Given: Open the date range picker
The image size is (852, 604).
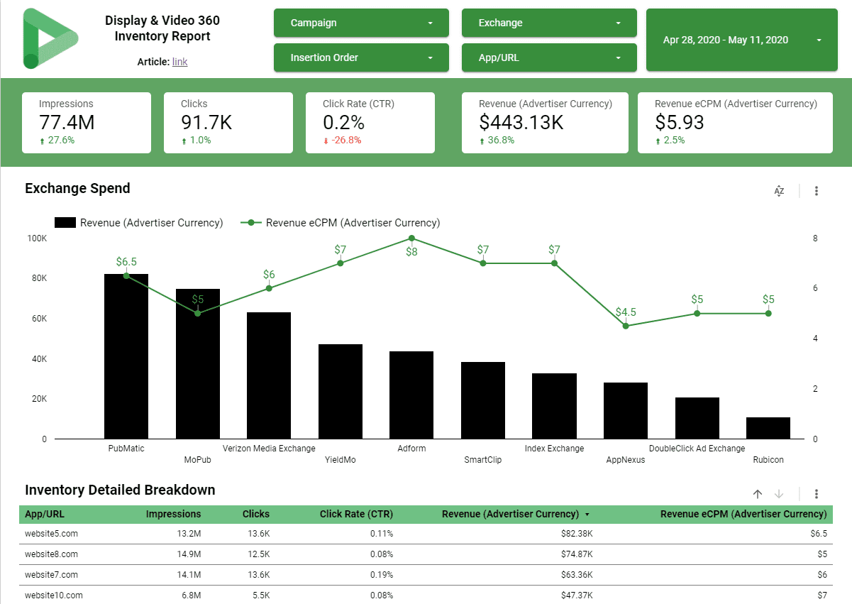Looking at the screenshot, I should [742, 40].
